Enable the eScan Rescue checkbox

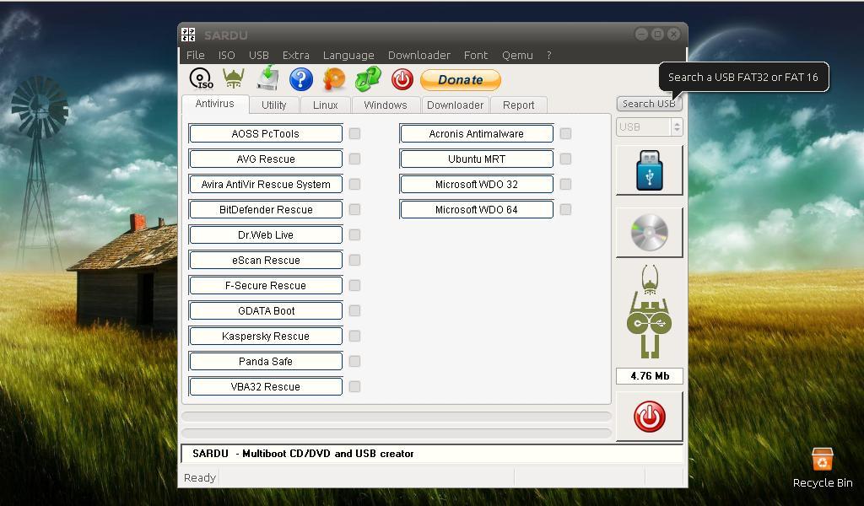tap(355, 260)
